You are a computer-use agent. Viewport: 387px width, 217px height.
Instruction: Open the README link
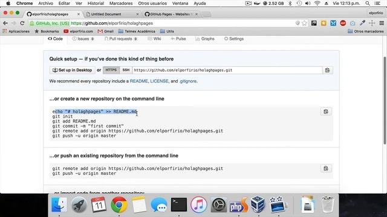(x=138, y=81)
